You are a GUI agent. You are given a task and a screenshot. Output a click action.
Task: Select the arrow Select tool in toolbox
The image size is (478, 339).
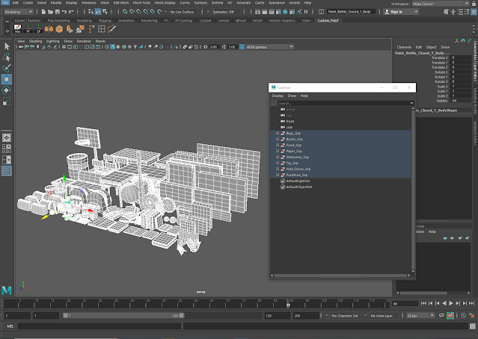tap(7, 46)
